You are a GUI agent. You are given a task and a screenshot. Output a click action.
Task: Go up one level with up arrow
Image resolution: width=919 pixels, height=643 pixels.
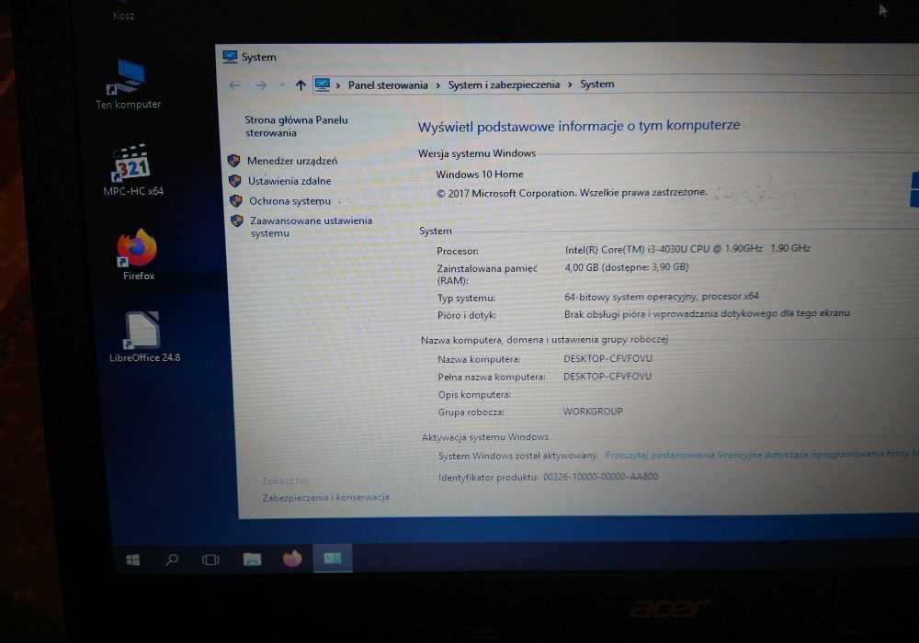(301, 85)
